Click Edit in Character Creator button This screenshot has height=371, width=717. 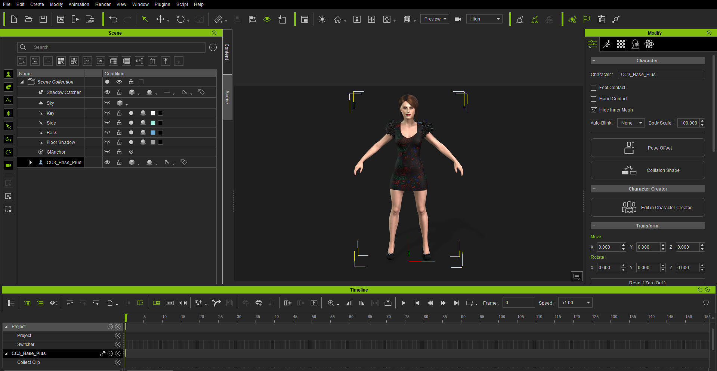[x=648, y=208]
